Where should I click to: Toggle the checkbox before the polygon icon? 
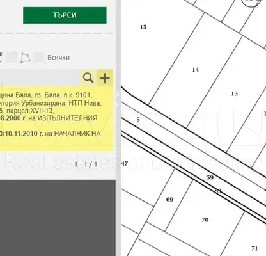[12, 58]
